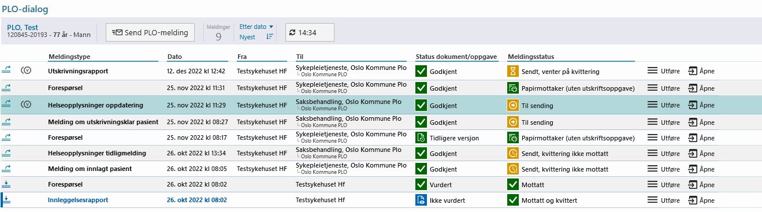
Task: Click Åpne on Melding om innlagt pasient row
Action: click(x=701, y=169)
